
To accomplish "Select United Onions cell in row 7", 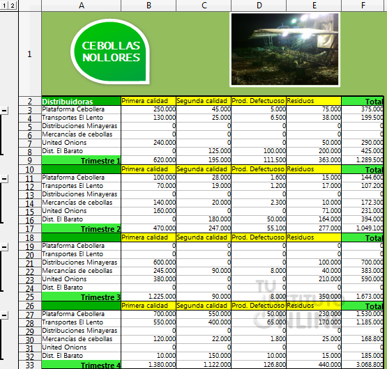I will point(82,143).
